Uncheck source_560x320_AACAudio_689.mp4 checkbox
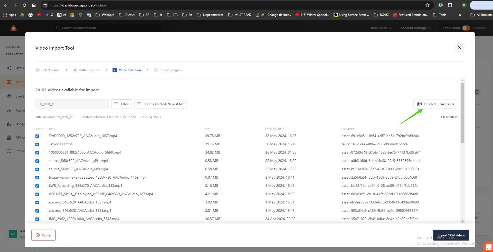 pos(37,169)
